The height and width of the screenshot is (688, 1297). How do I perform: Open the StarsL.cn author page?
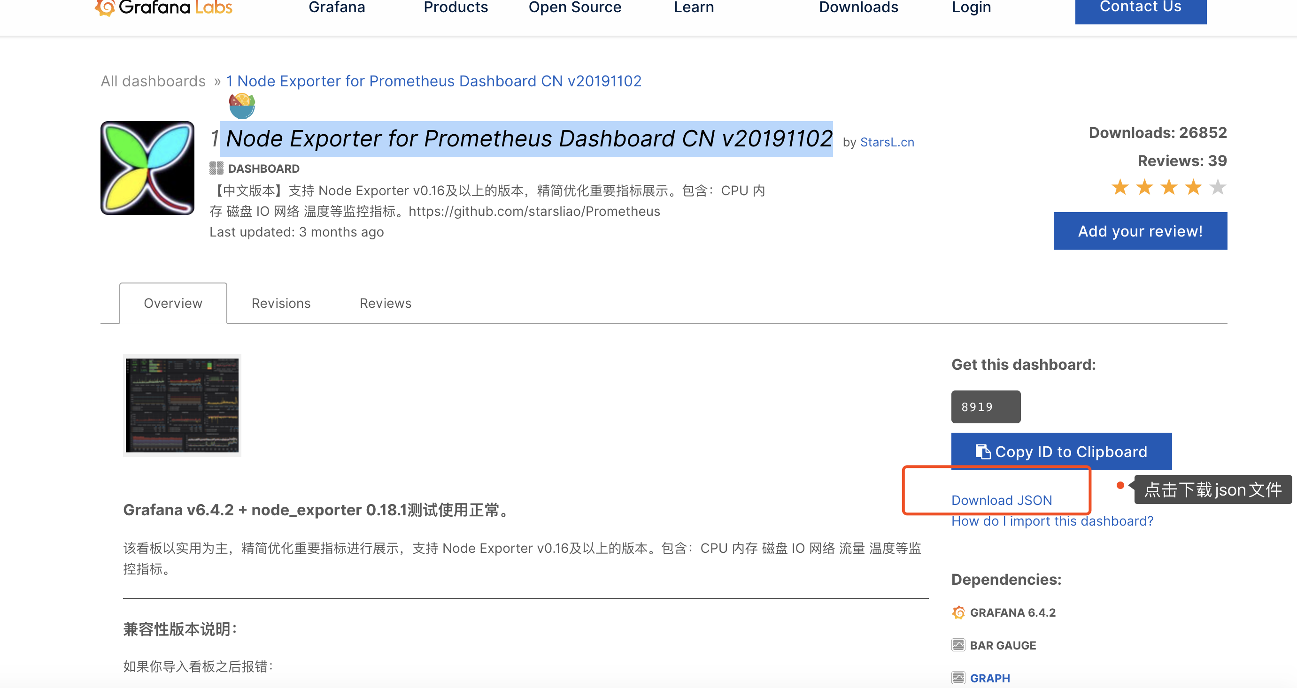(x=888, y=142)
